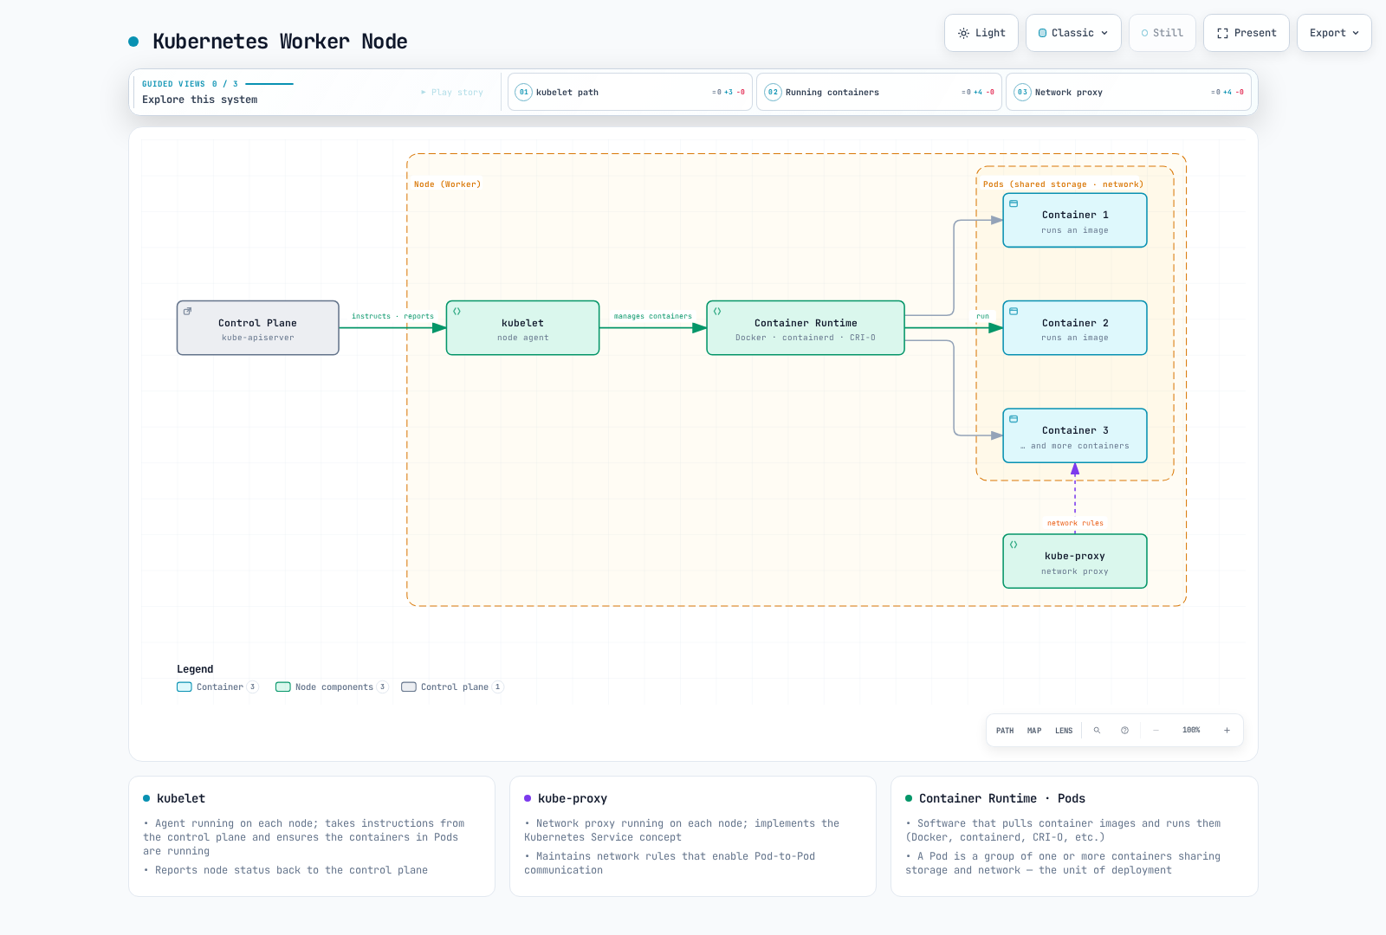This screenshot has height=935, width=1386.
Task: Click the 'manages containers' edge label
Action: (653, 317)
